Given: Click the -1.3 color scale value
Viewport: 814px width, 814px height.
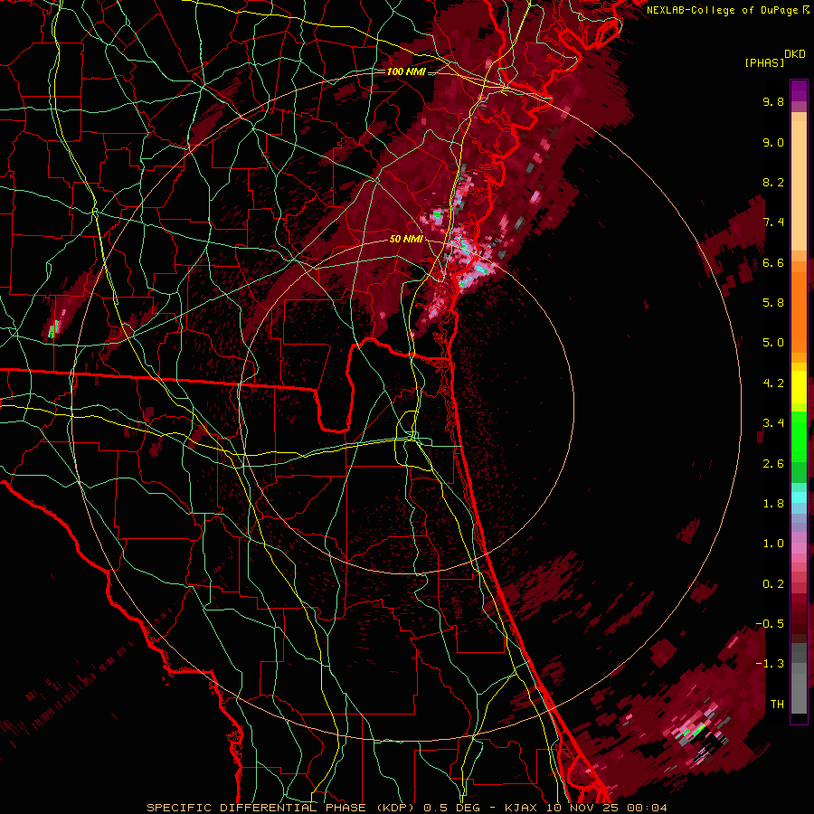Looking at the screenshot, I should coord(770,664).
